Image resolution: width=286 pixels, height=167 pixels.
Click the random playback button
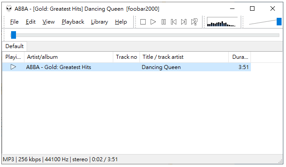[x=194, y=22]
